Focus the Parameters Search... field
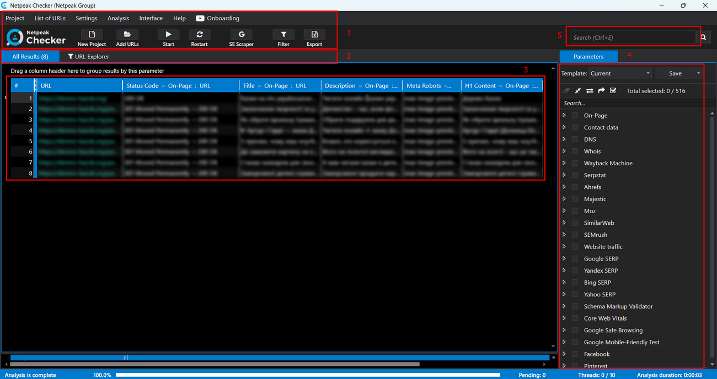The width and height of the screenshot is (717, 379). point(636,103)
